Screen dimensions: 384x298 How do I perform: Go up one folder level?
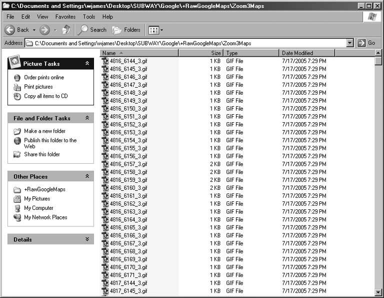click(x=66, y=30)
